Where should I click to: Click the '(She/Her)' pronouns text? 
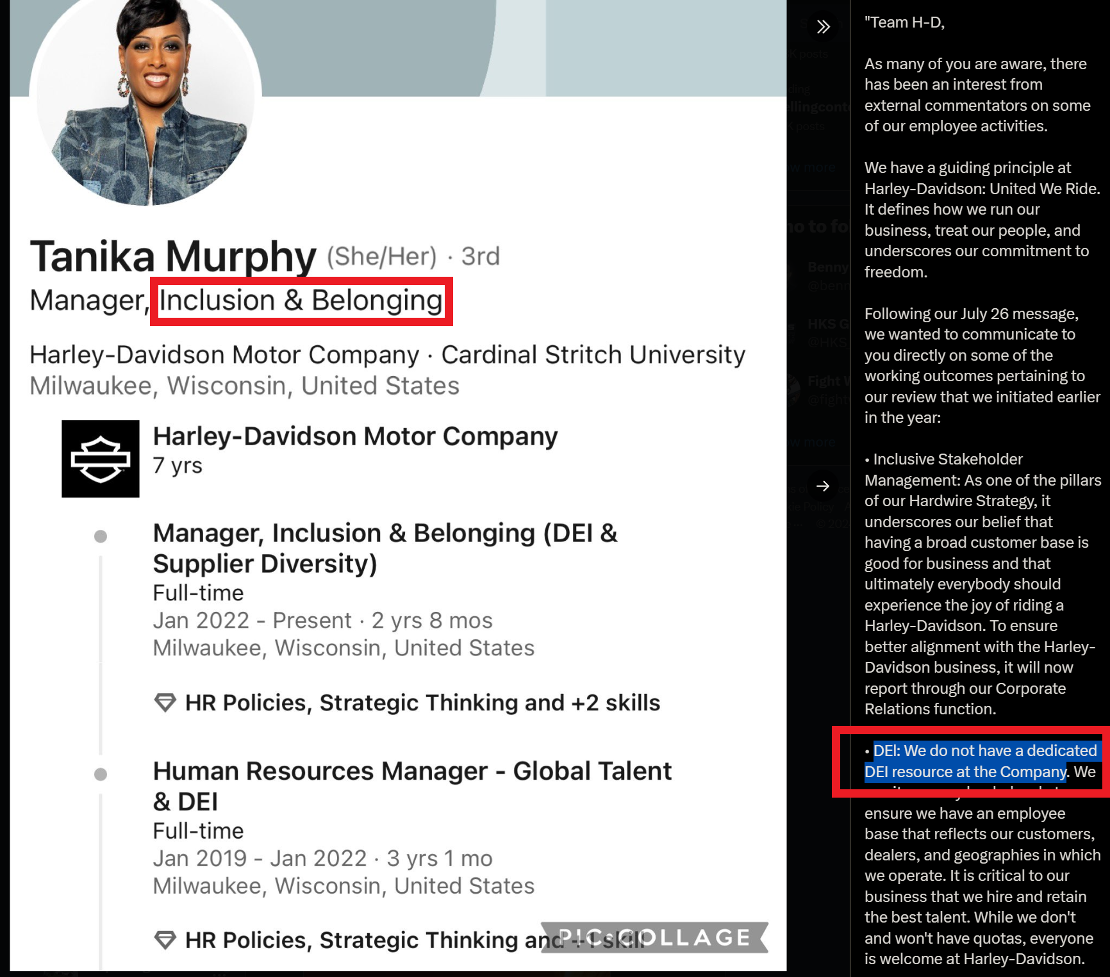point(382,256)
